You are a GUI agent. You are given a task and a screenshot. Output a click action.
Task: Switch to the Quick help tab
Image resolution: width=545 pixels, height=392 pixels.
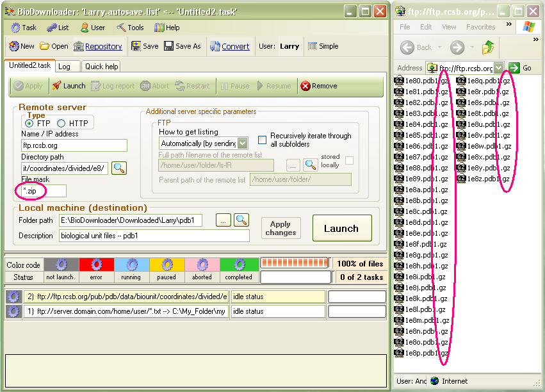point(101,67)
